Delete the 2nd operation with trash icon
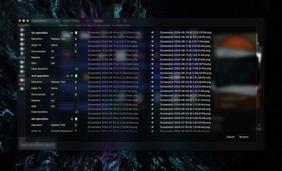282x171 pixels. point(76,76)
